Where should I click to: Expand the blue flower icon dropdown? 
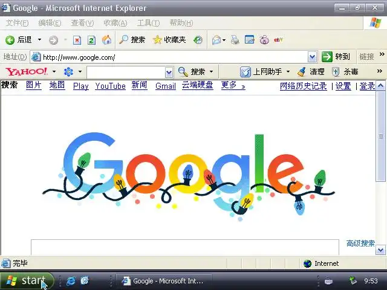(80, 71)
